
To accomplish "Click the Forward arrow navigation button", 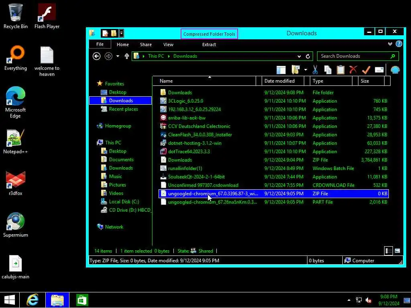I will 108,56.
